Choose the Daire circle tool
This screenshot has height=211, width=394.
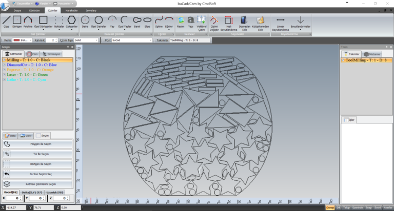tap(85, 23)
